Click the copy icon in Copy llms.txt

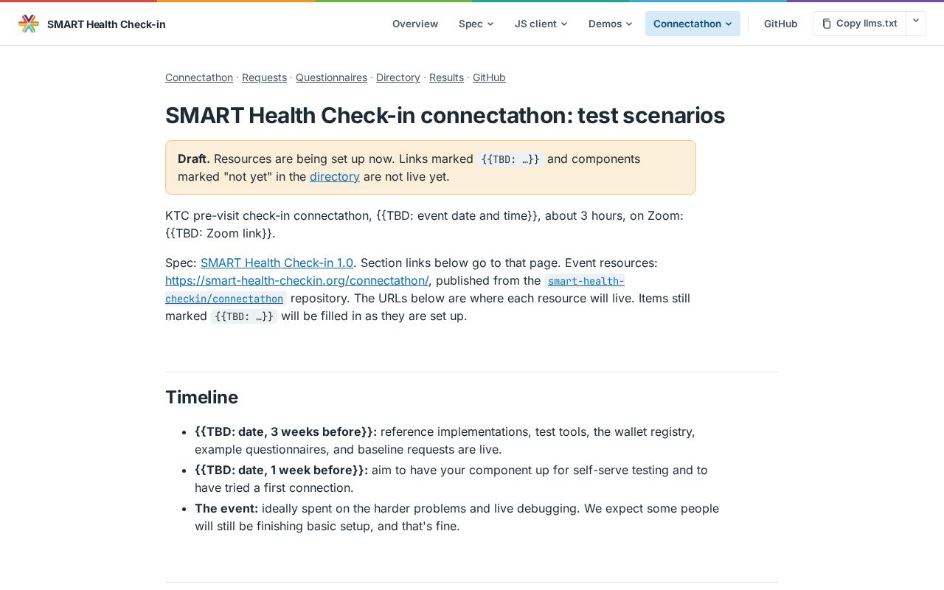click(827, 24)
